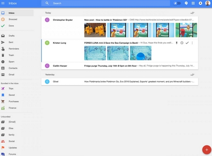Open the Pikachu mascots photo attachment
Viewport: 212px width, 156px height.
point(95,30)
